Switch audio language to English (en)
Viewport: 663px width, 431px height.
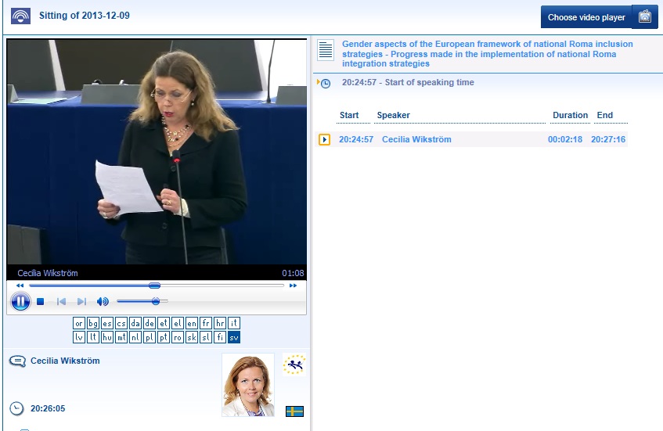point(192,323)
